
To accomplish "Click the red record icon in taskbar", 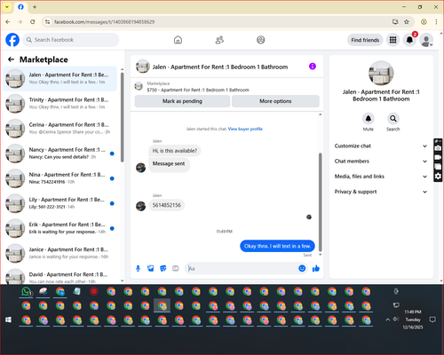I will (94, 291).
